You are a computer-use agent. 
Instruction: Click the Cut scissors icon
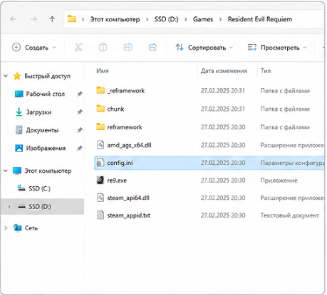point(78,48)
